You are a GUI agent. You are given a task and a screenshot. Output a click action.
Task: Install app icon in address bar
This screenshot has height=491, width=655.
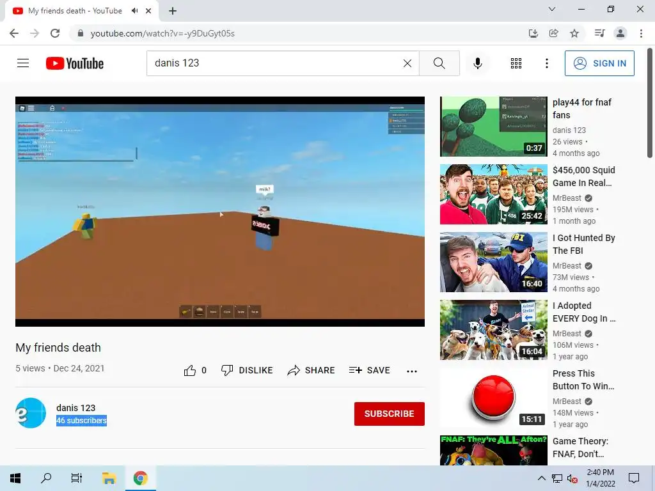point(533,33)
